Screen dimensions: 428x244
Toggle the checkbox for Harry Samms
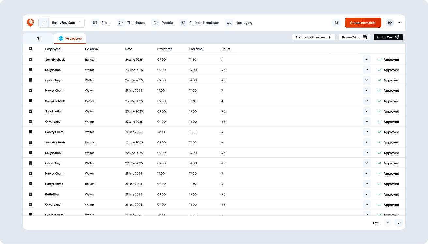(30, 184)
